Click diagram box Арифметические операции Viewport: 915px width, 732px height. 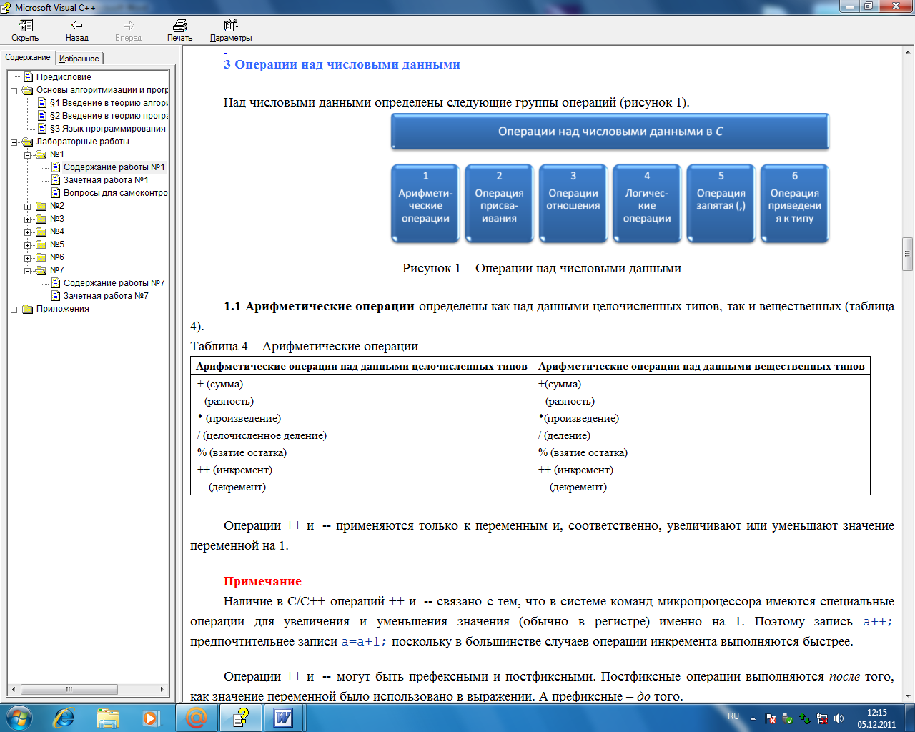coord(425,204)
